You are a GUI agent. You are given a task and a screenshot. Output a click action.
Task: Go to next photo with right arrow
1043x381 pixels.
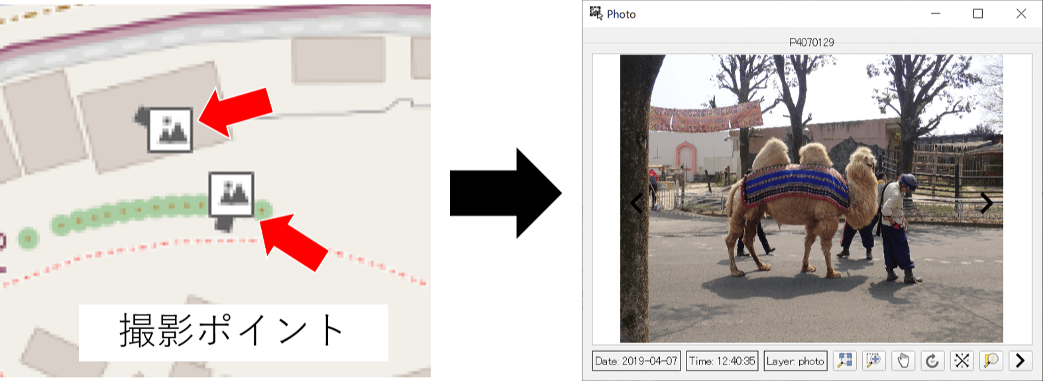(986, 203)
